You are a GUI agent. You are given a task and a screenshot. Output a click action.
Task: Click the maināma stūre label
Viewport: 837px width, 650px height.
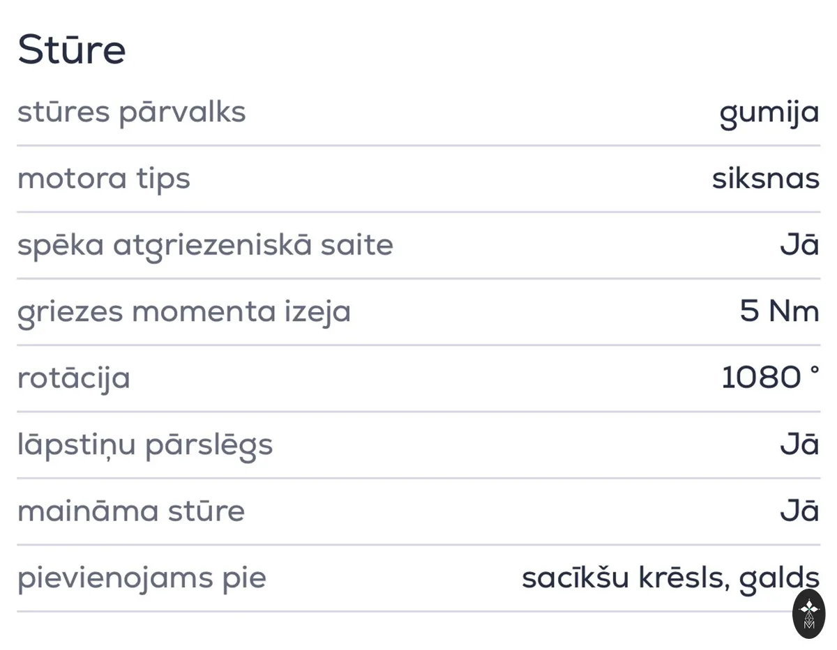click(131, 511)
